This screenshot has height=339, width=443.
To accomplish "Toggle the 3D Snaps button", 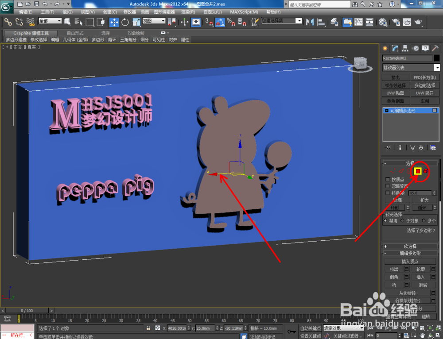I will tap(209, 22).
